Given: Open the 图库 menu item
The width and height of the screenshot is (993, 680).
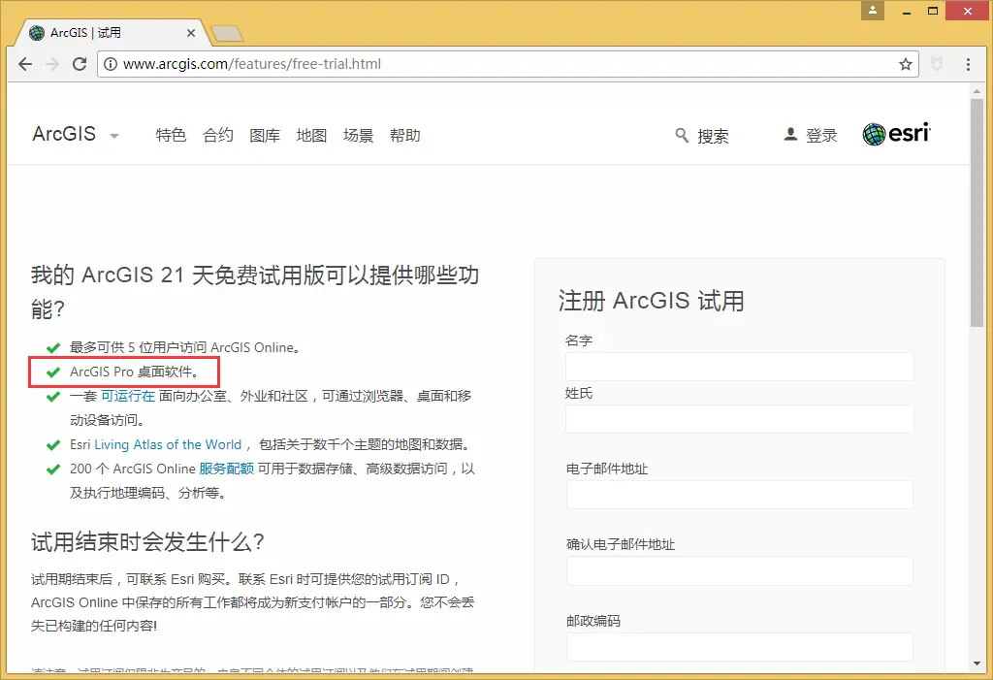Looking at the screenshot, I should (x=265, y=135).
